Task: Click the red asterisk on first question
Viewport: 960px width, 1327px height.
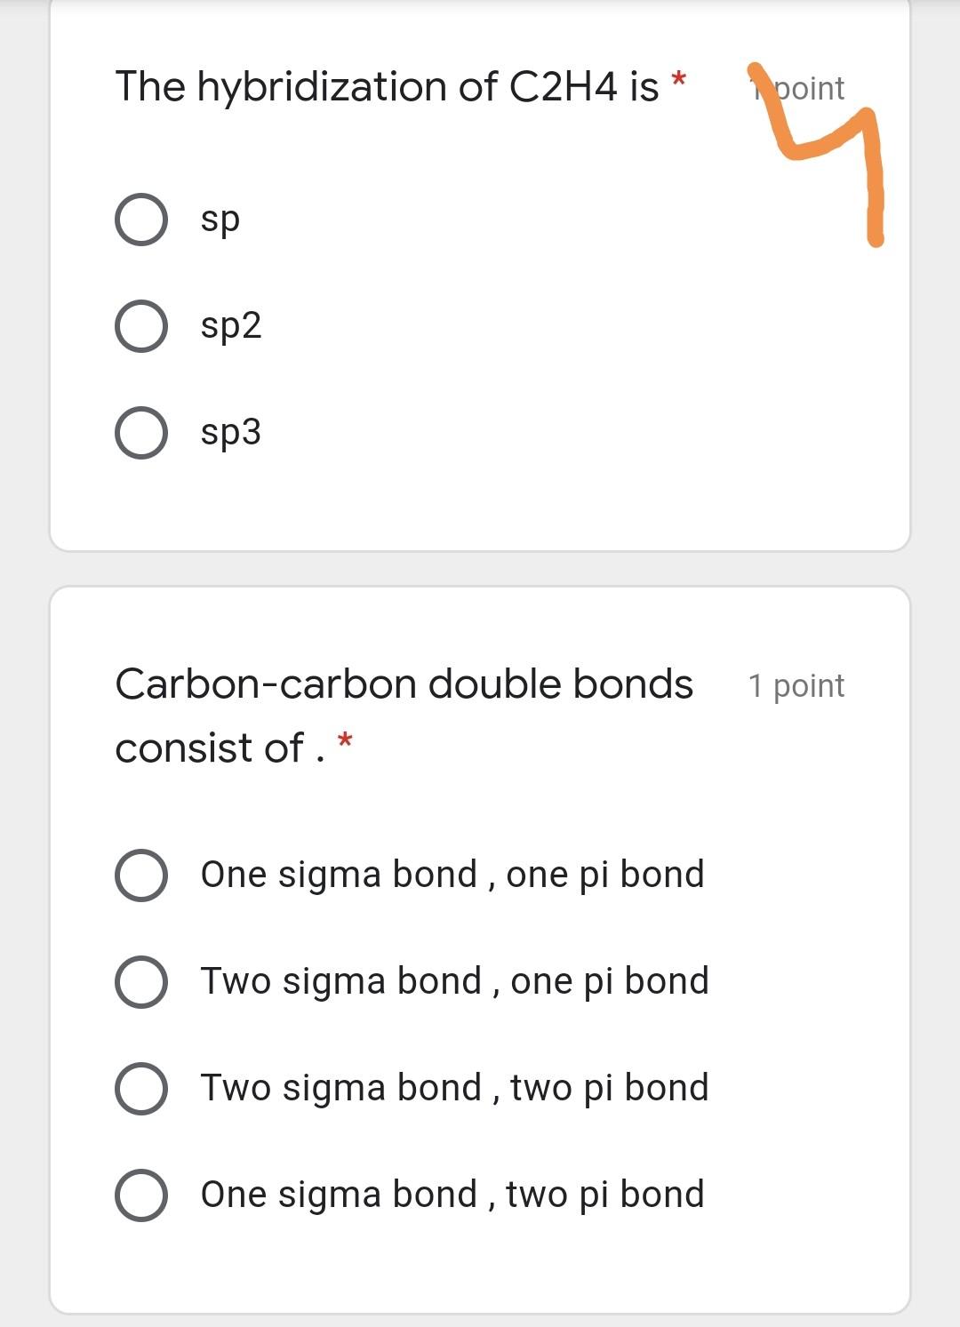Action: [679, 80]
